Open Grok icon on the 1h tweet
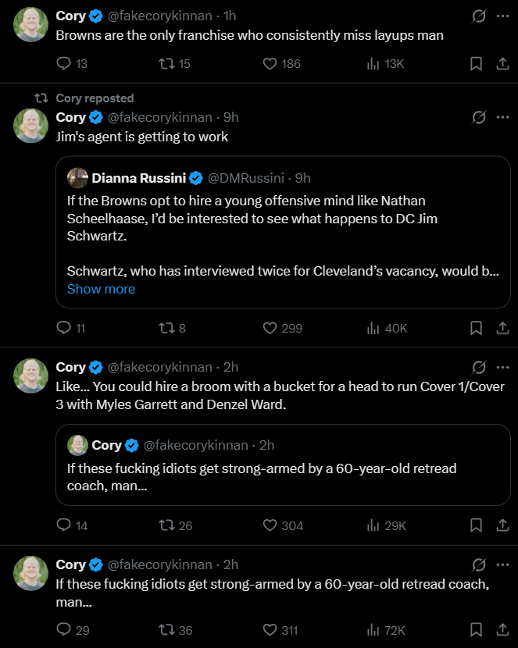Image resolution: width=518 pixels, height=648 pixels. tap(479, 16)
